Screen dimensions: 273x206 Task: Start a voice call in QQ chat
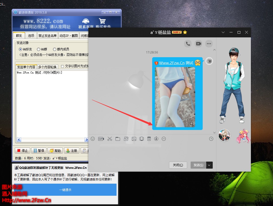click(x=188, y=44)
